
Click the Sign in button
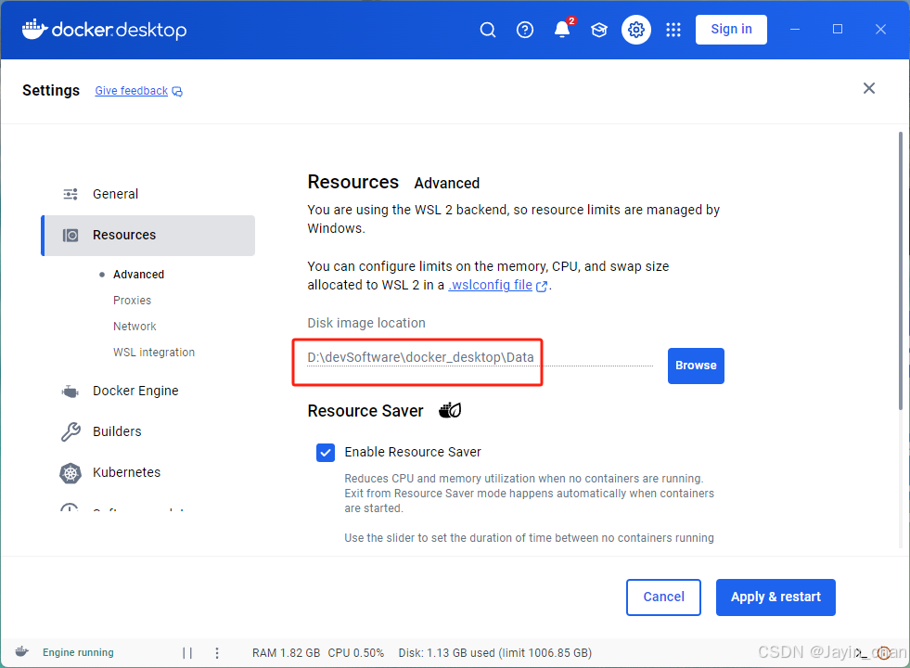pyautogui.click(x=731, y=30)
